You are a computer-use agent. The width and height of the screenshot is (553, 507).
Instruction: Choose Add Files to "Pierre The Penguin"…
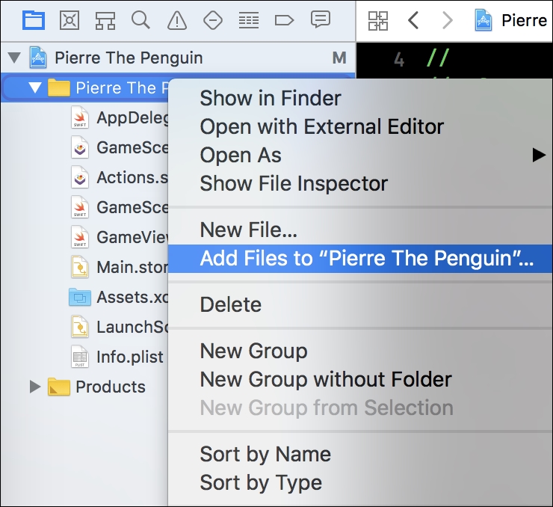coord(360,259)
